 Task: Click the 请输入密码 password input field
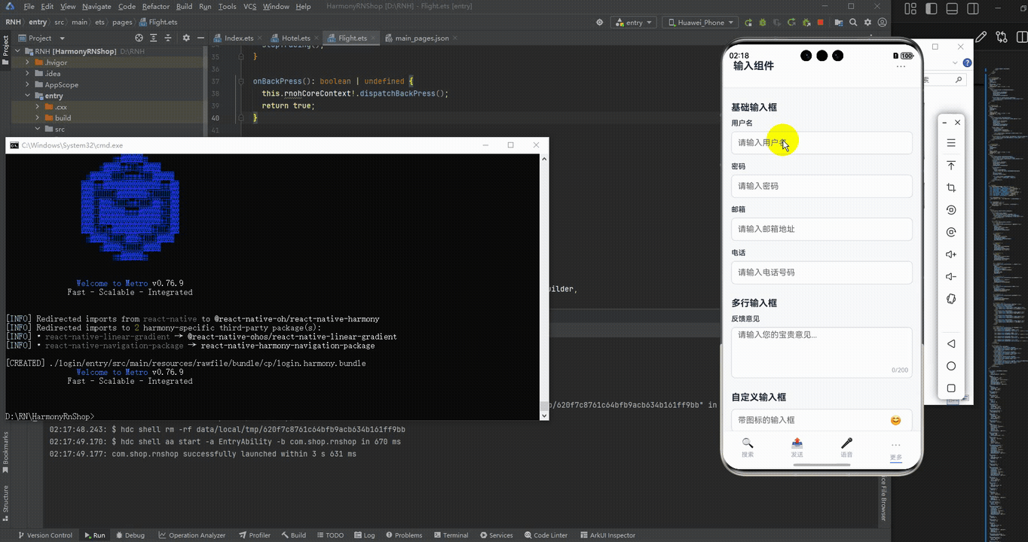click(821, 186)
